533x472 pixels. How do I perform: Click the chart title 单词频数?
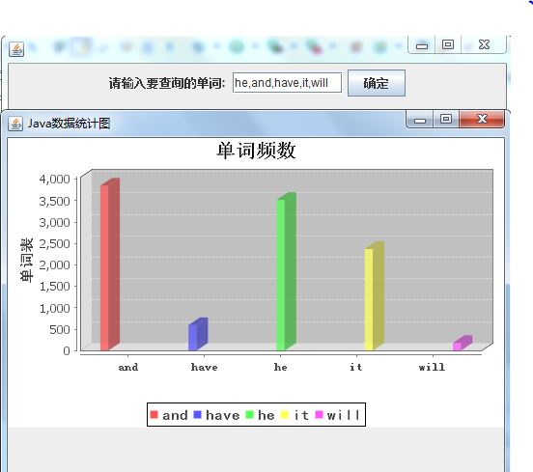tap(256, 151)
